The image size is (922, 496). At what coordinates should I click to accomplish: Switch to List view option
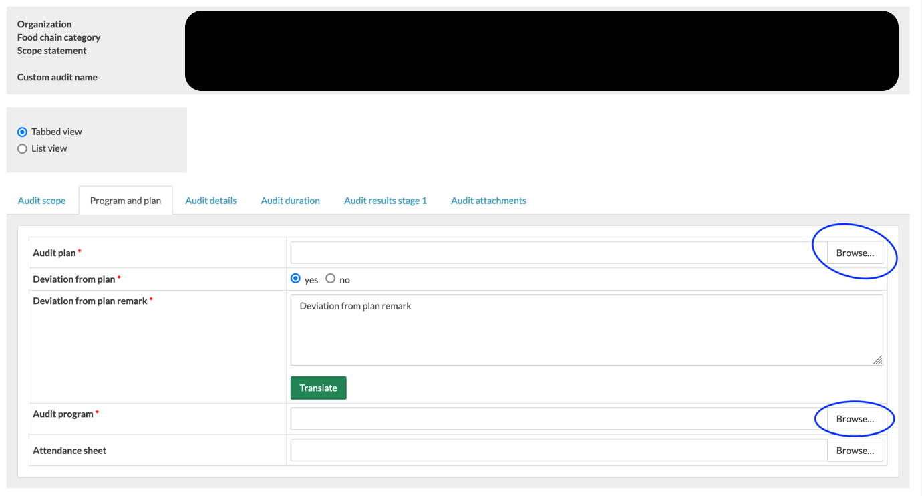pyautogui.click(x=23, y=149)
